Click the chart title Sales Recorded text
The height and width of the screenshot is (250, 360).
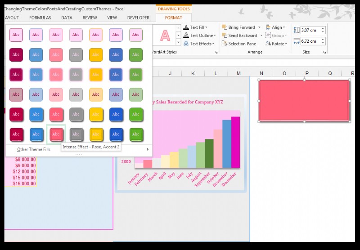(187, 102)
